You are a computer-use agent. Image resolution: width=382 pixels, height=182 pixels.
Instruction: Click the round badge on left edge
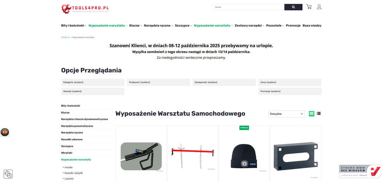tap(5, 132)
